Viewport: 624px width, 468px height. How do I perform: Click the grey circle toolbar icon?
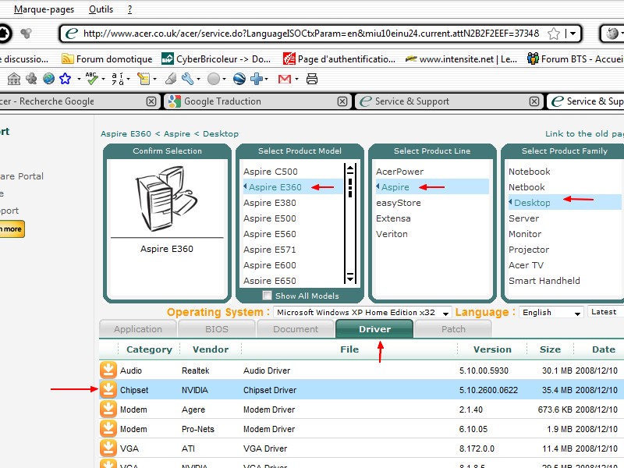click(x=214, y=79)
